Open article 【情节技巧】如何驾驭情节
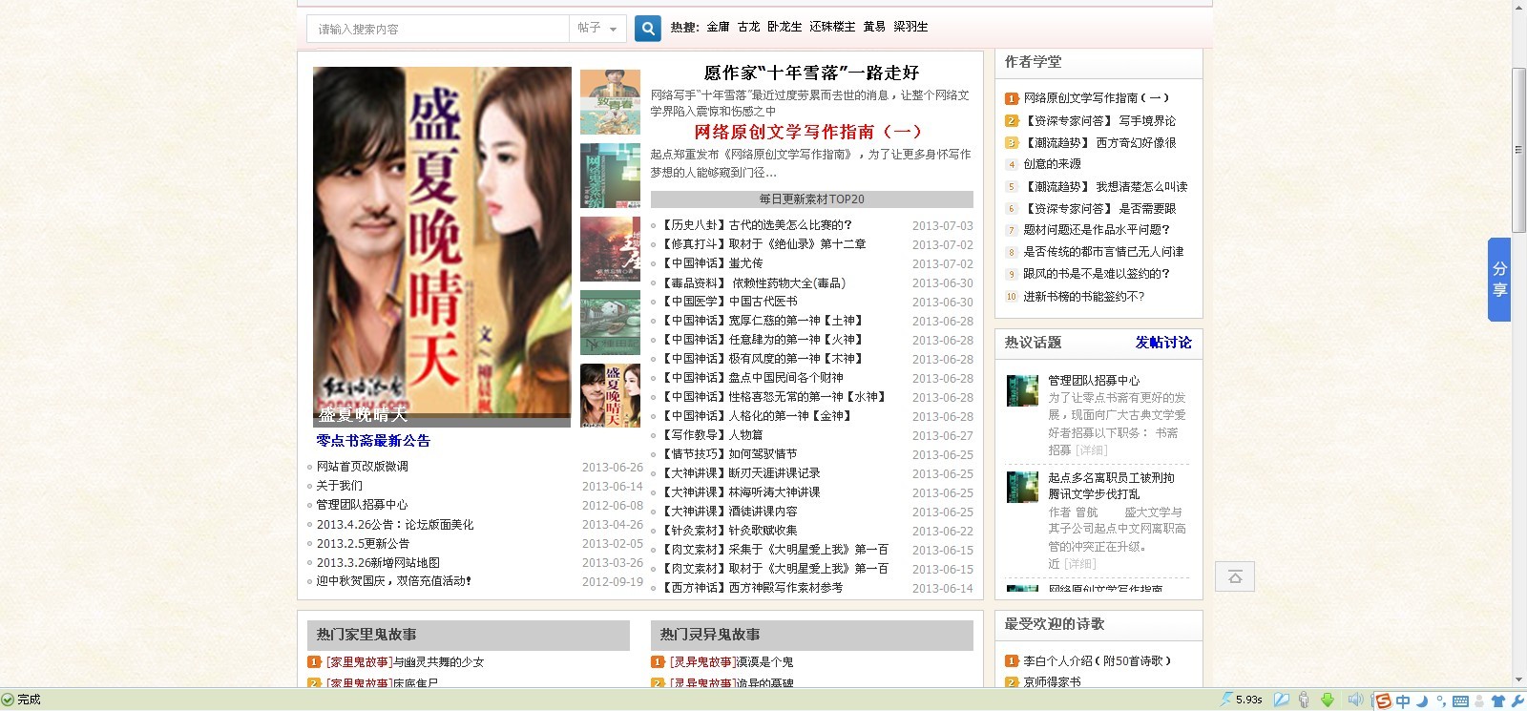The width and height of the screenshot is (1527, 711). click(728, 454)
